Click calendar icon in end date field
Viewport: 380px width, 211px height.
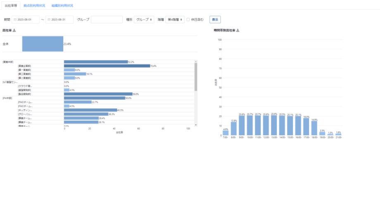pyautogui.click(x=49, y=19)
